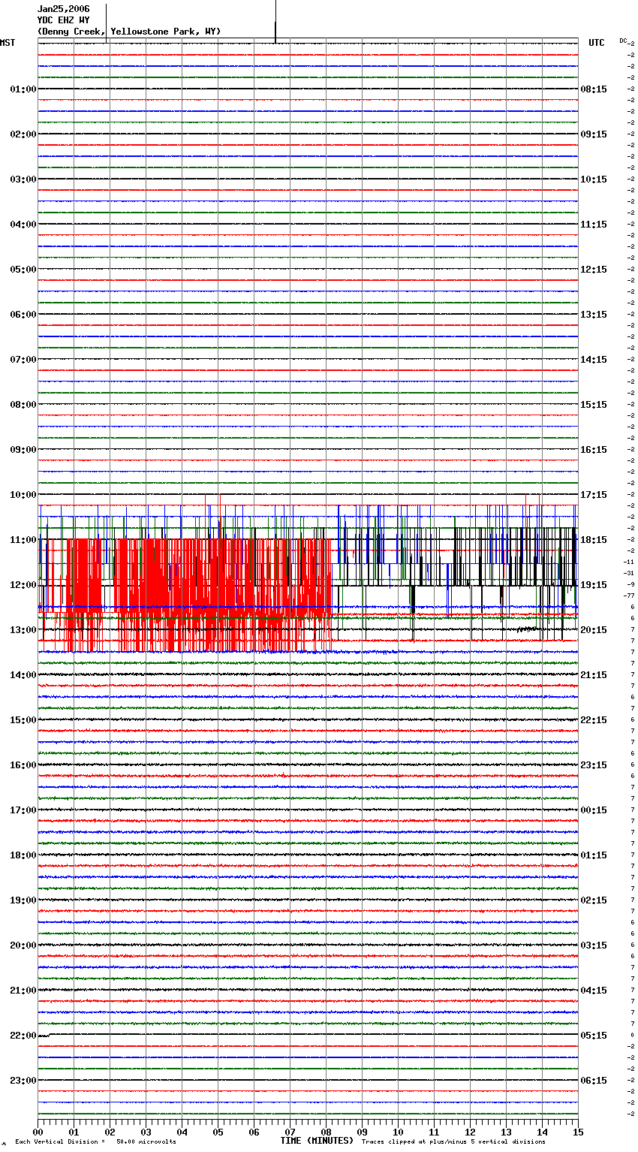The height and width of the screenshot is (1152, 638).
Task: Click the '11:00' MST row label
Action: [23, 540]
